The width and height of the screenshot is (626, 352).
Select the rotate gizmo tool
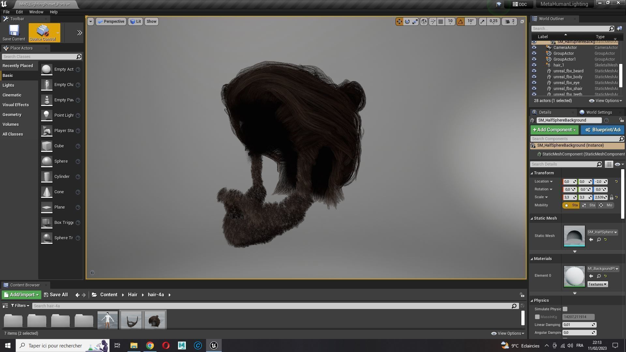pyautogui.click(x=407, y=22)
